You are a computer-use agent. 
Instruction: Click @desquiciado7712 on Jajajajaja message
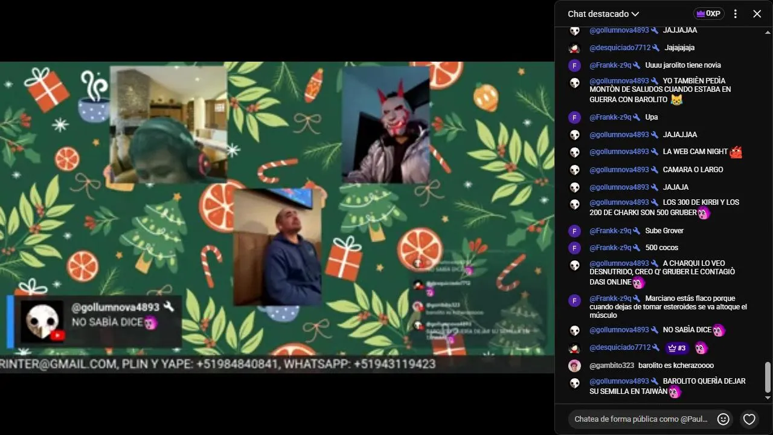click(x=620, y=48)
